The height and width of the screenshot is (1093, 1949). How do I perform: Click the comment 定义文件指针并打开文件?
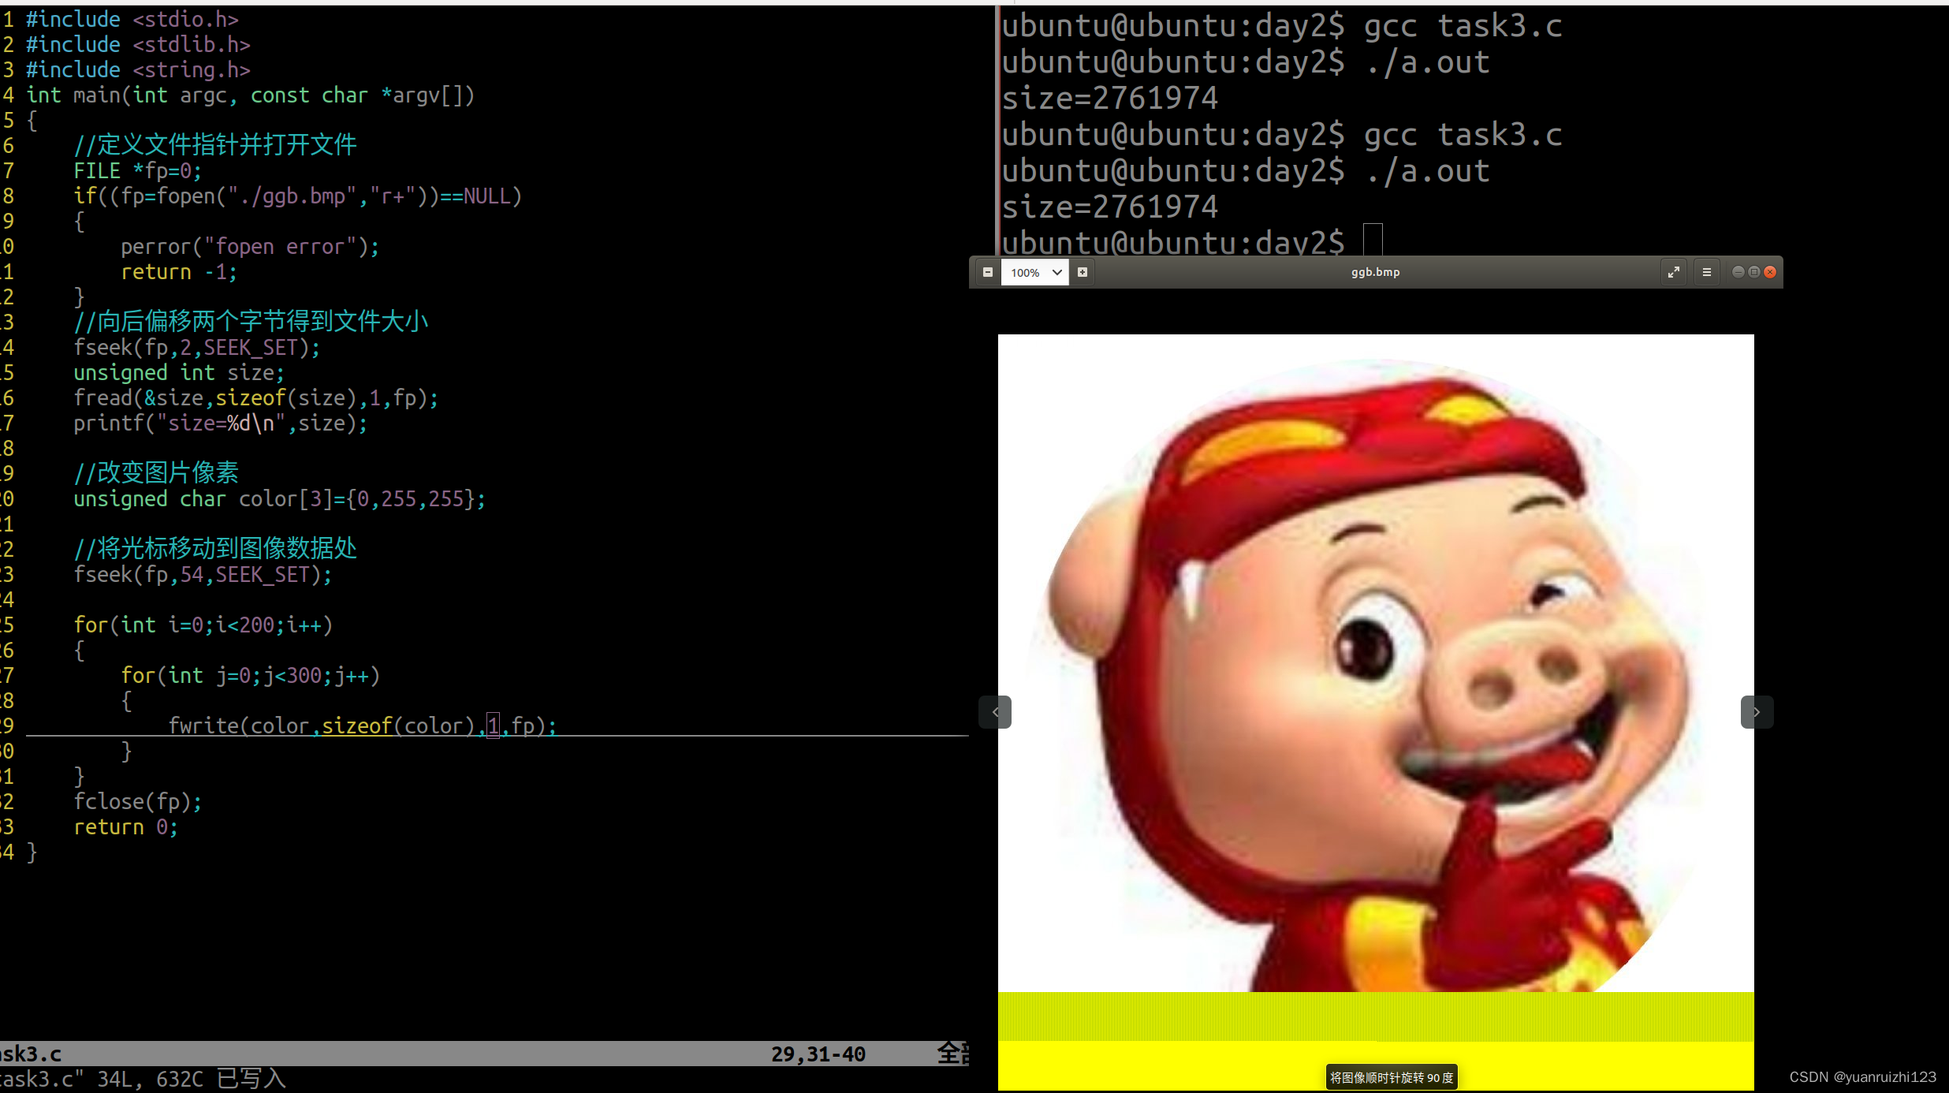215,145
